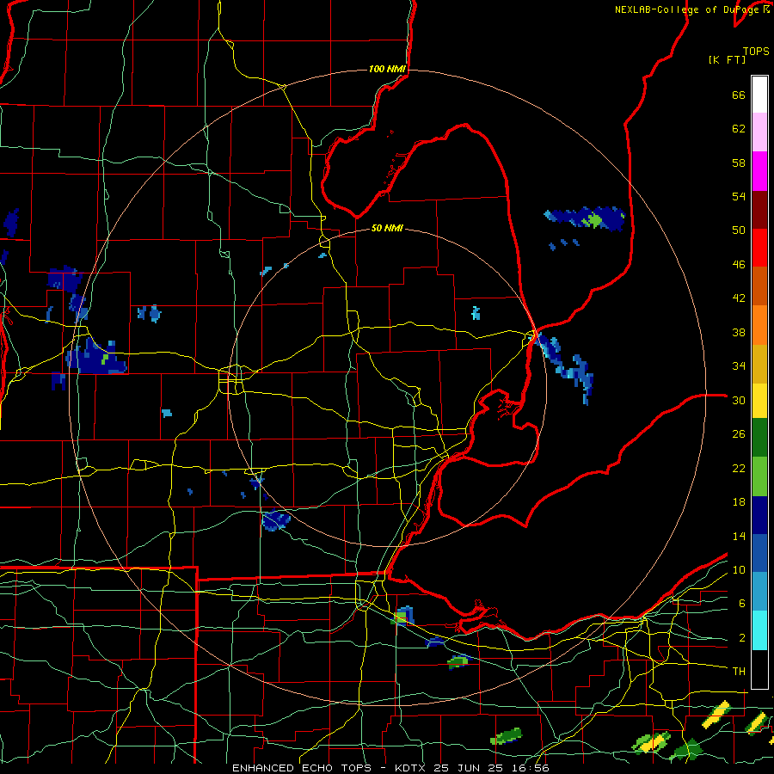Click the 42 legend value
Viewport: 774px width, 774px height.
tap(739, 298)
